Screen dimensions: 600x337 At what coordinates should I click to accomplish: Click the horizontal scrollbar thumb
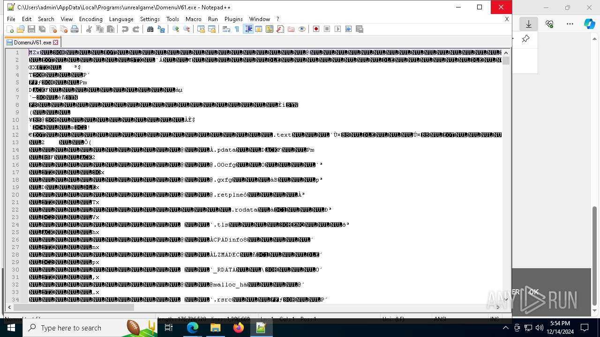pyautogui.click(x=74, y=308)
